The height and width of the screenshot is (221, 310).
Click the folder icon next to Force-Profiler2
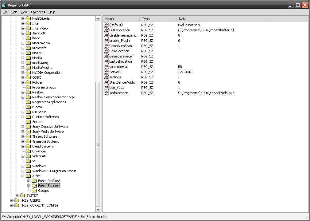pyautogui.click(x=34, y=181)
